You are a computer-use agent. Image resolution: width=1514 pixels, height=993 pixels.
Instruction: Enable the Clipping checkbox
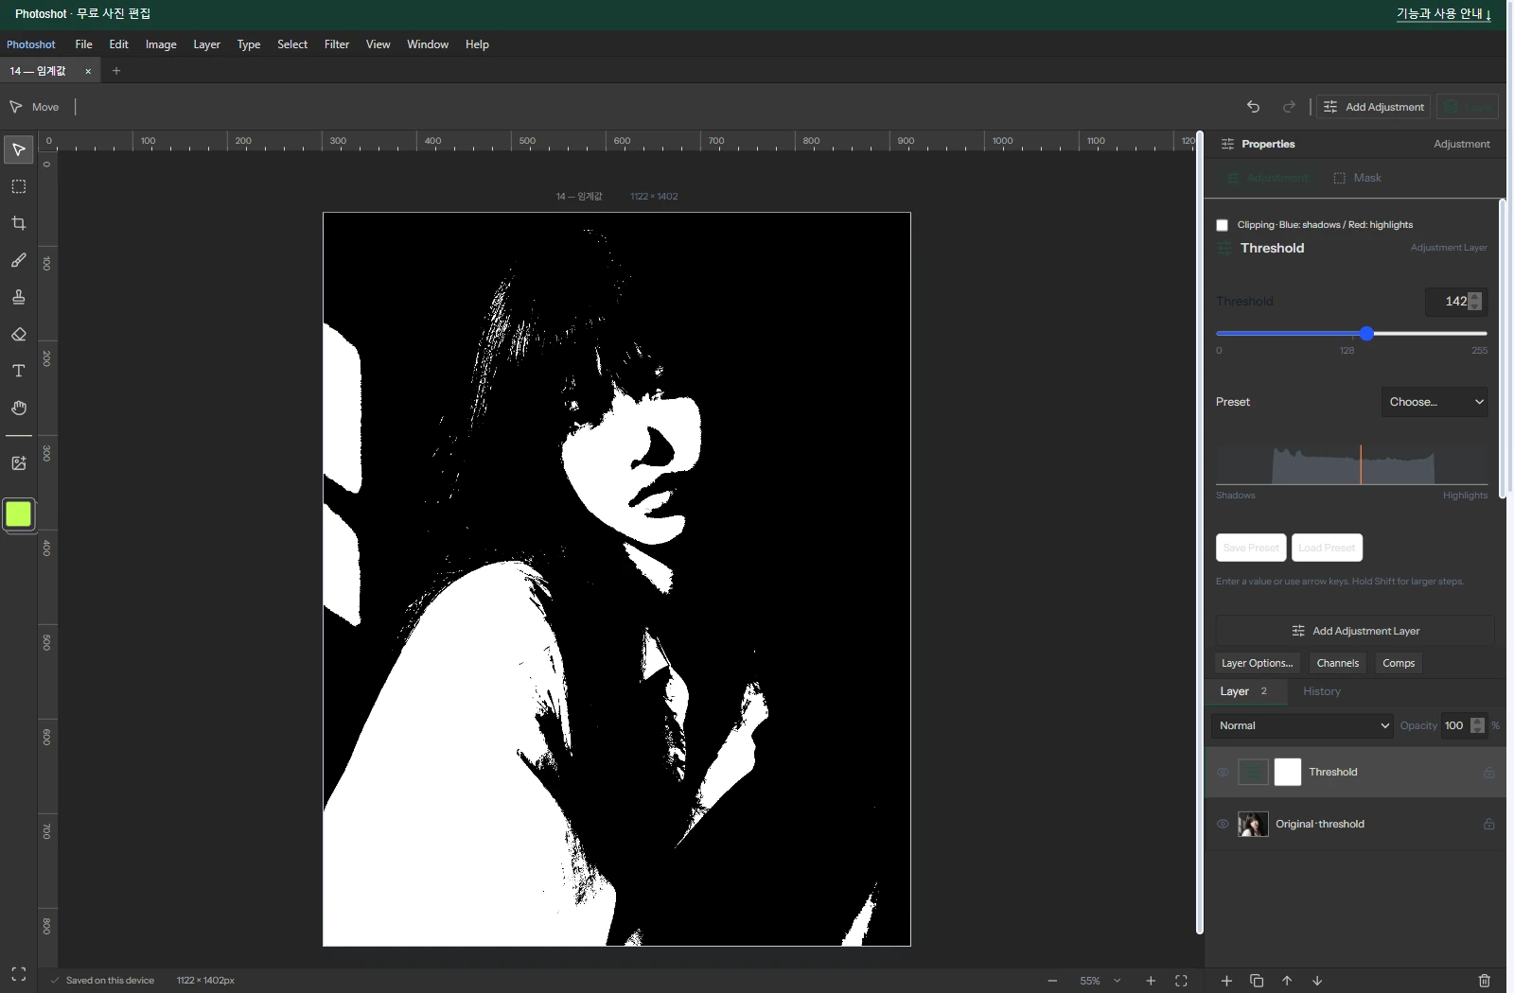pos(1222,225)
